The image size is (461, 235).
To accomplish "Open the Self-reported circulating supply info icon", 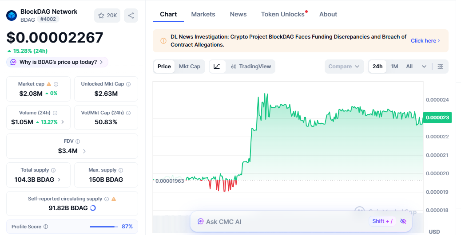I will pos(107,199).
